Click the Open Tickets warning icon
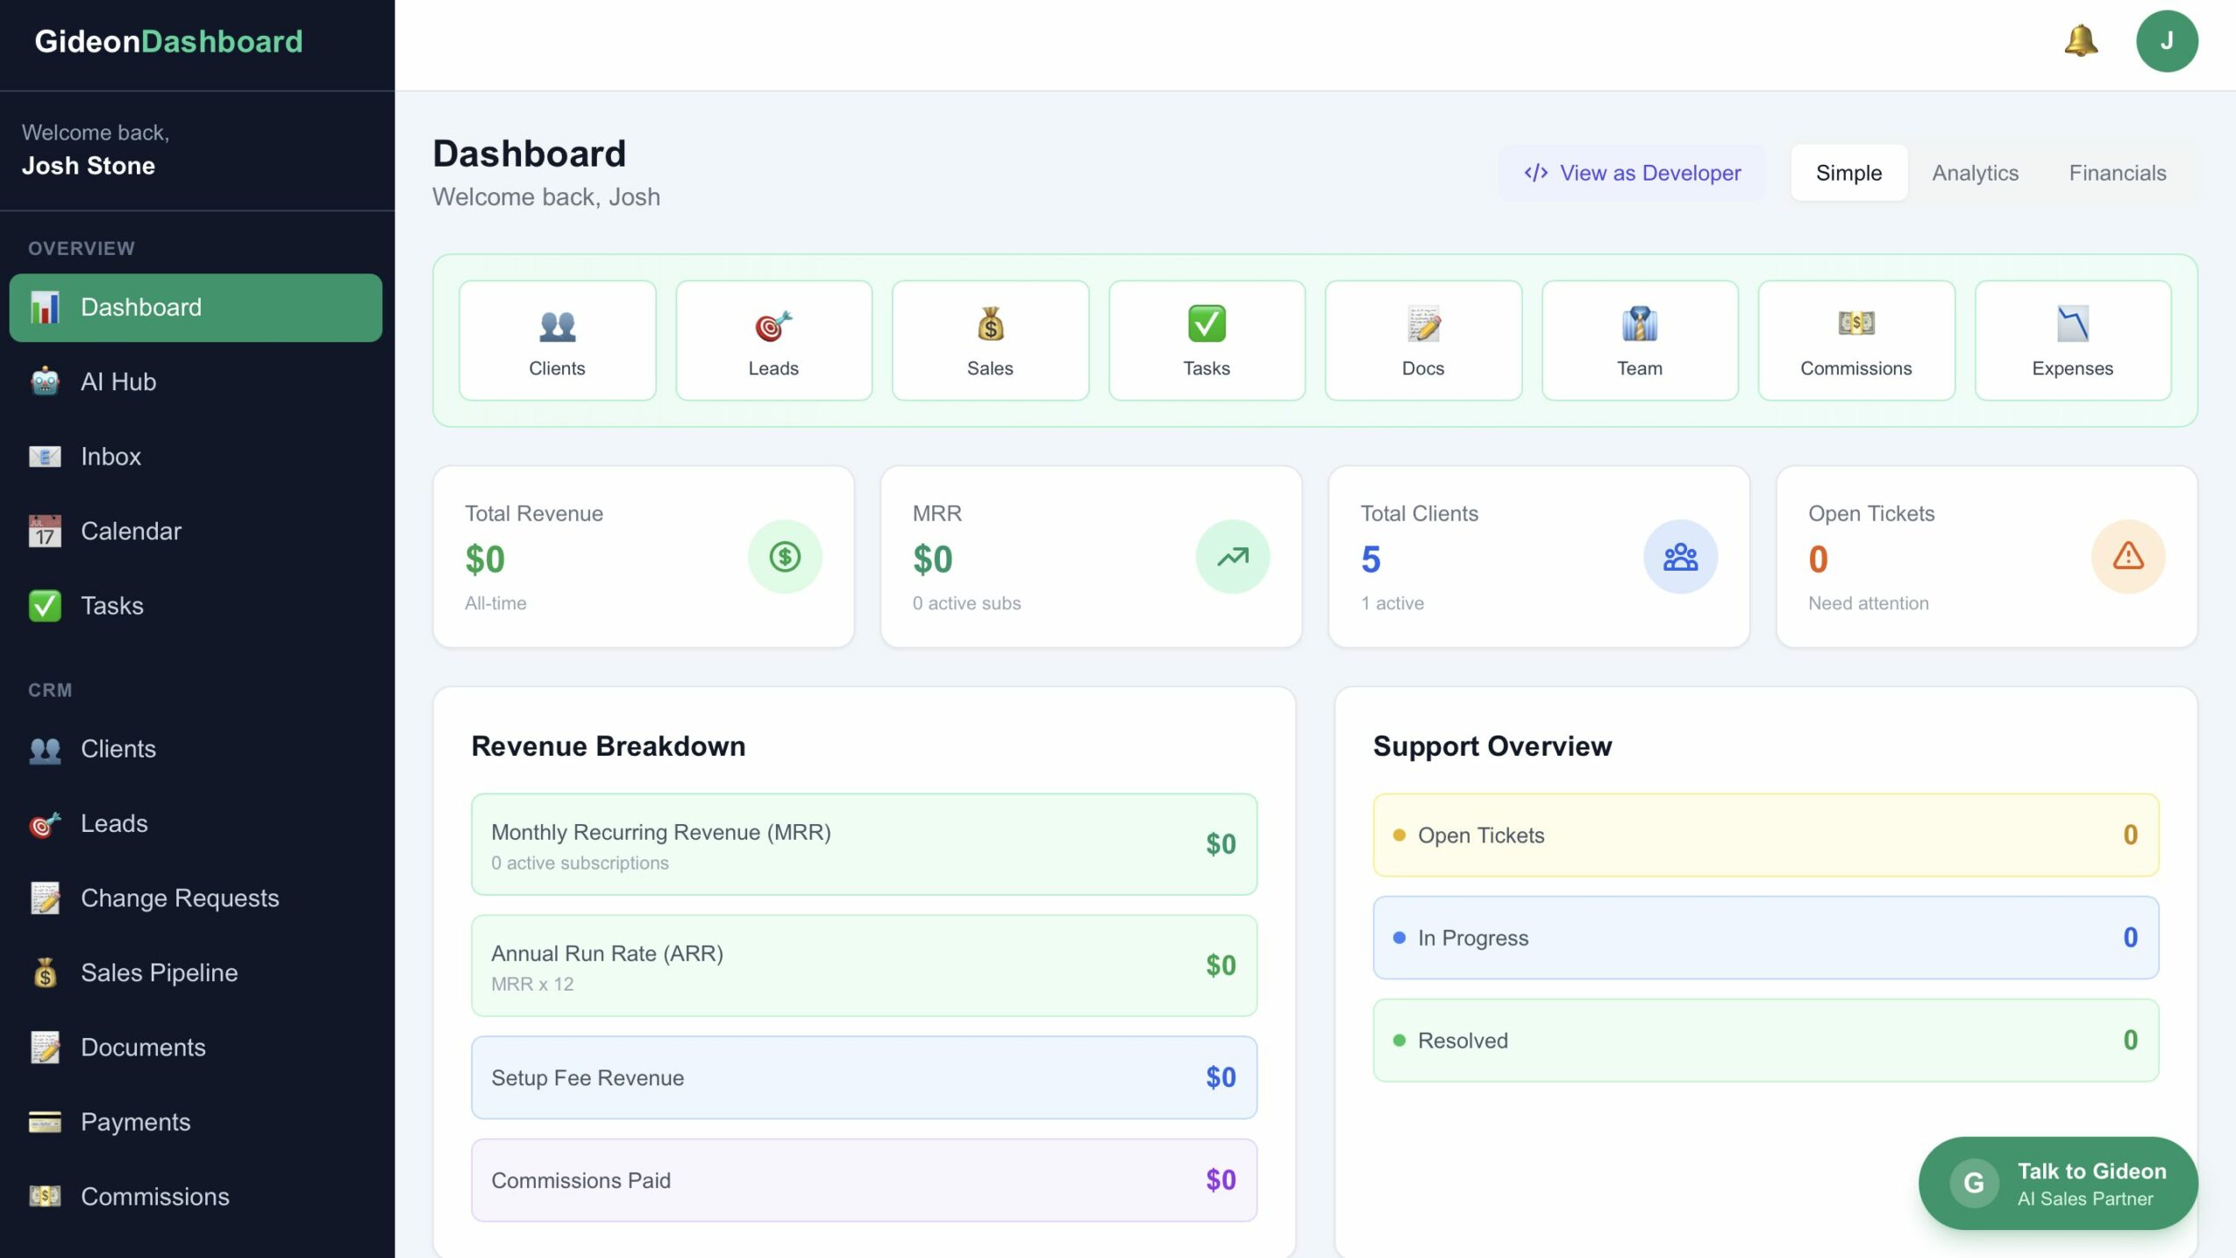Image resolution: width=2236 pixels, height=1258 pixels. (x=2127, y=557)
